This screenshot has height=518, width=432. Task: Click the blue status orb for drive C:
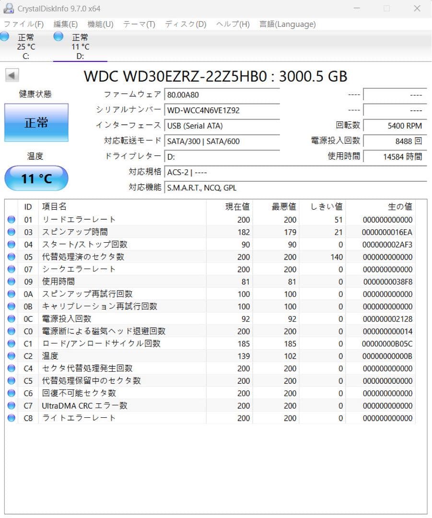pos(4,36)
